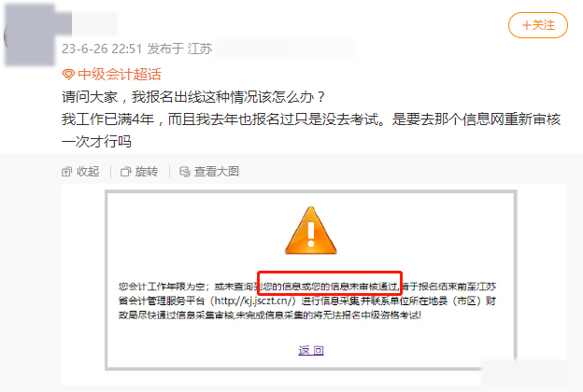Click the 收起 collapse icon

66,172
